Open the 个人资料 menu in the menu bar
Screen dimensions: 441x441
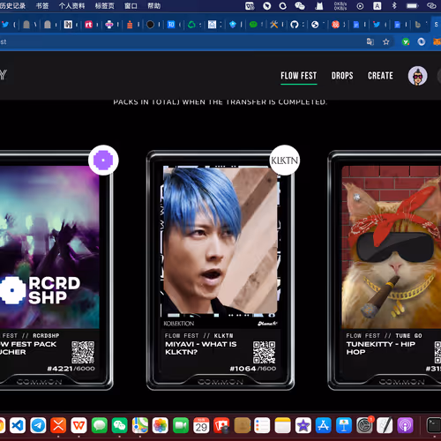[x=71, y=5]
